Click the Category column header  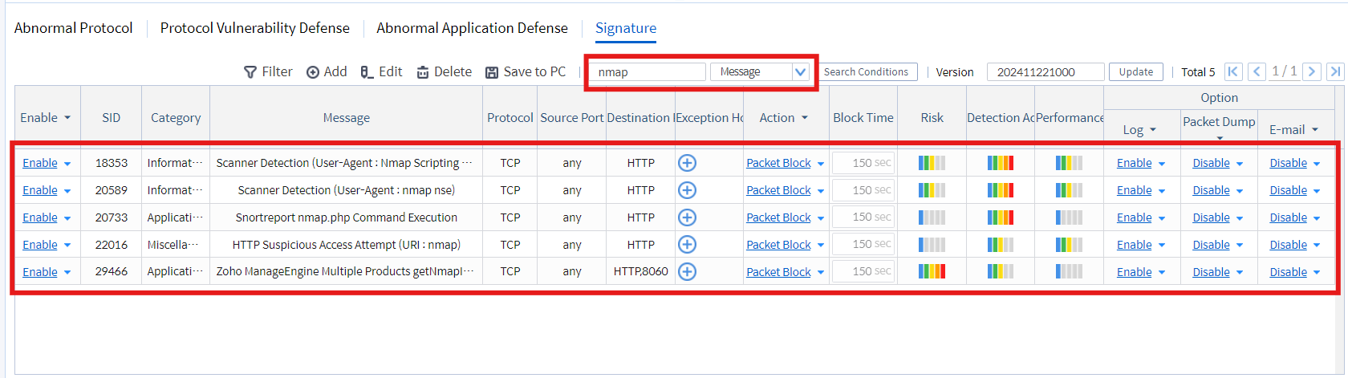point(176,118)
